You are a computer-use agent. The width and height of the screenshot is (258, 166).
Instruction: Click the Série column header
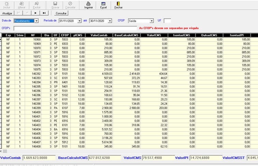point(20,35)
